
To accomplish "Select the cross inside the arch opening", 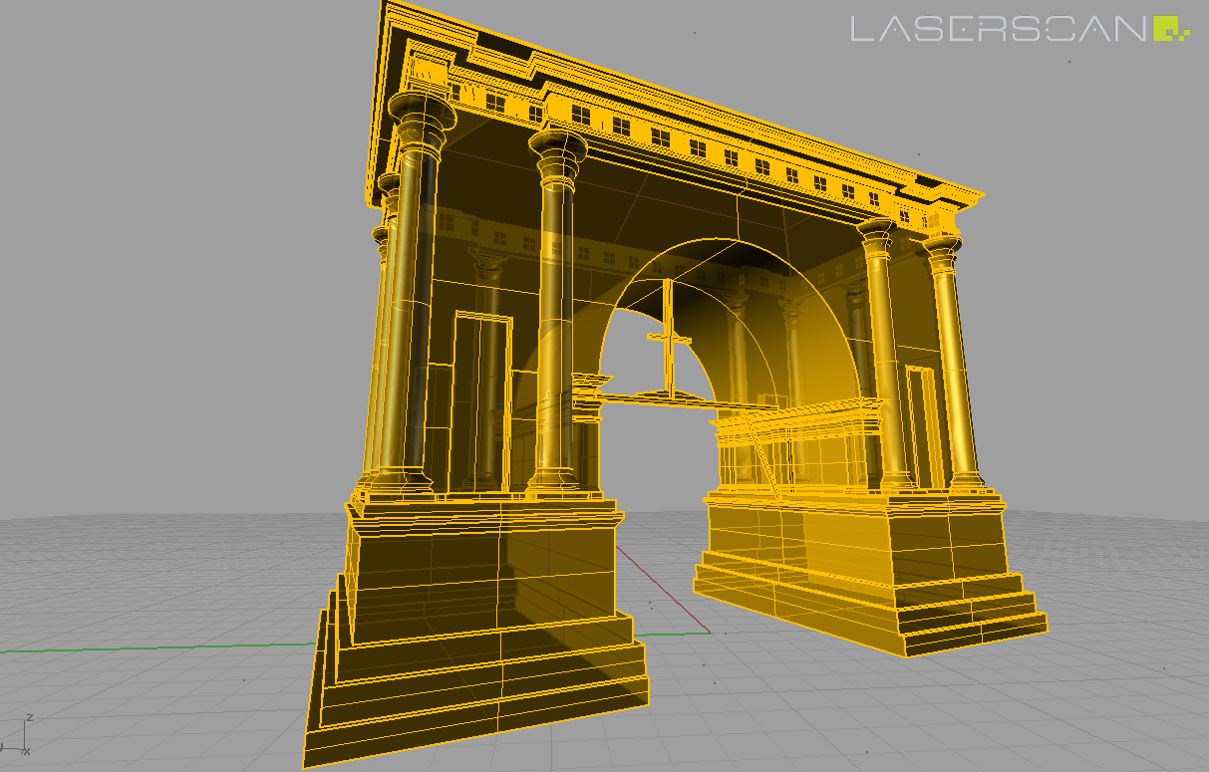I will (x=669, y=339).
